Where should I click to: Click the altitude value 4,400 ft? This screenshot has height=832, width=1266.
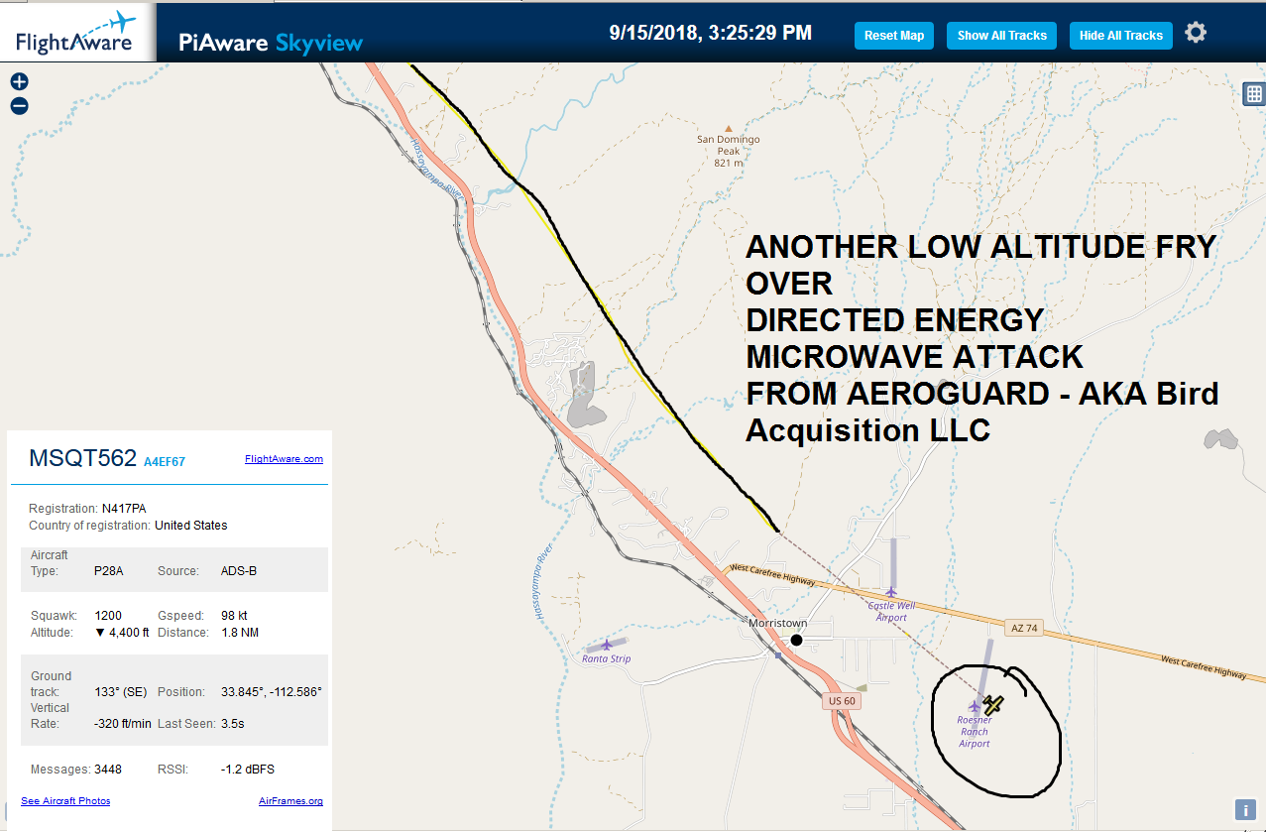122,633
